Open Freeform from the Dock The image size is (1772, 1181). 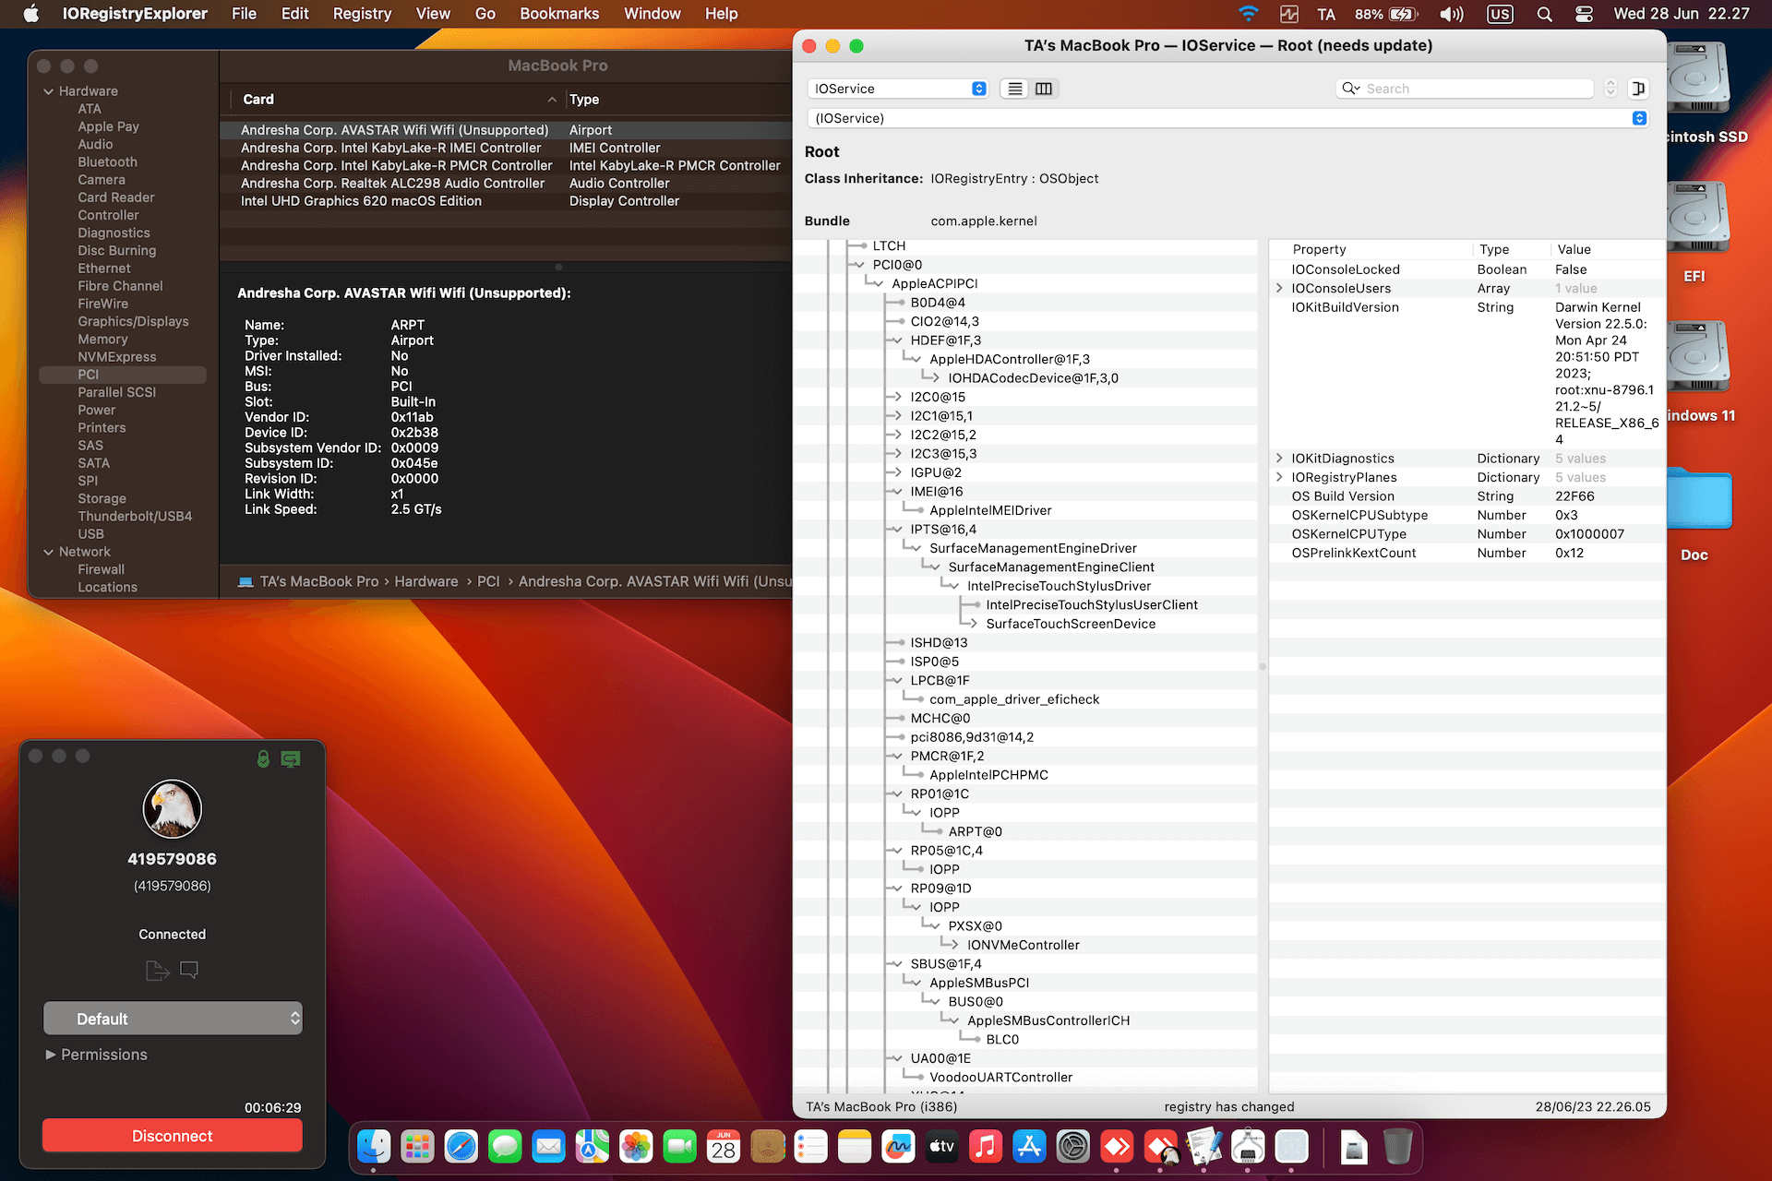(898, 1147)
